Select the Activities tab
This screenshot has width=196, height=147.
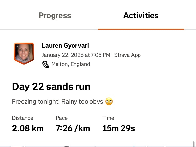click(141, 15)
